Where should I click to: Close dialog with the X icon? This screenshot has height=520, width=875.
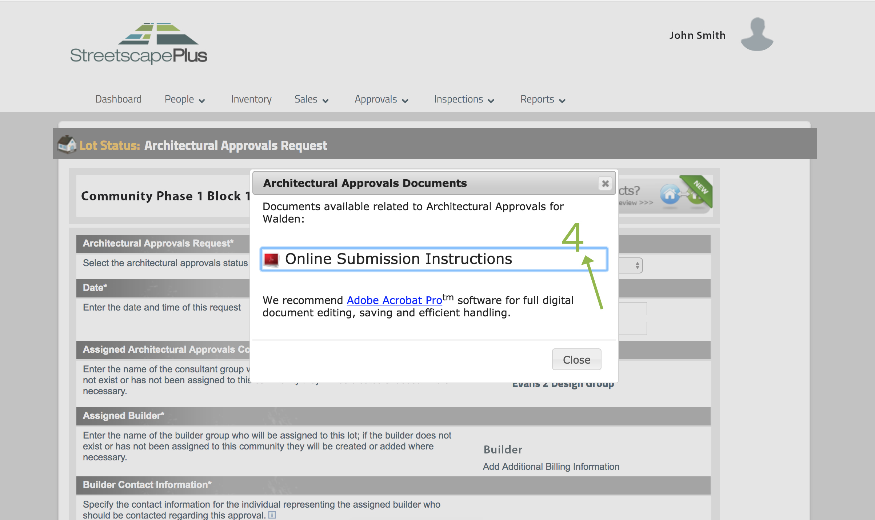pyautogui.click(x=605, y=183)
